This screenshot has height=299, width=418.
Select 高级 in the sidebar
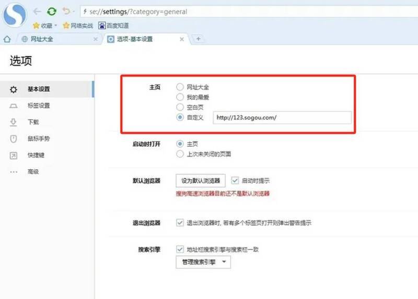pos(47,172)
